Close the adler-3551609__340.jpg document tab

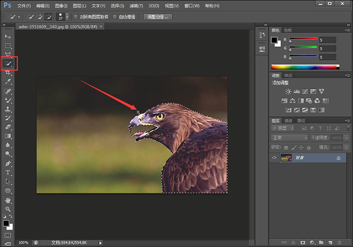point(101,26)
